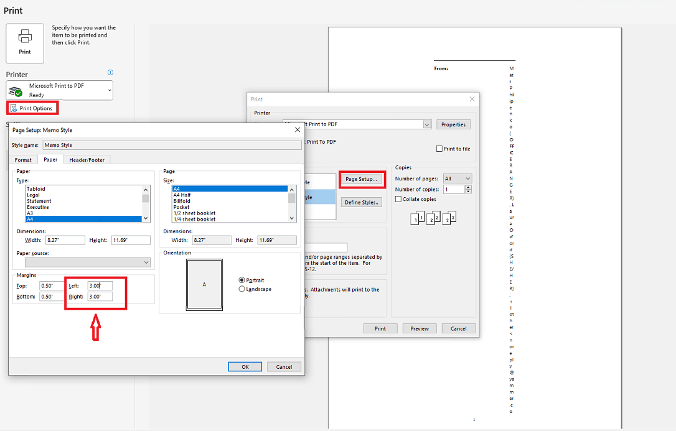Switch to the Header/Footer tab
676x431 pixels.
coord(87,160)
